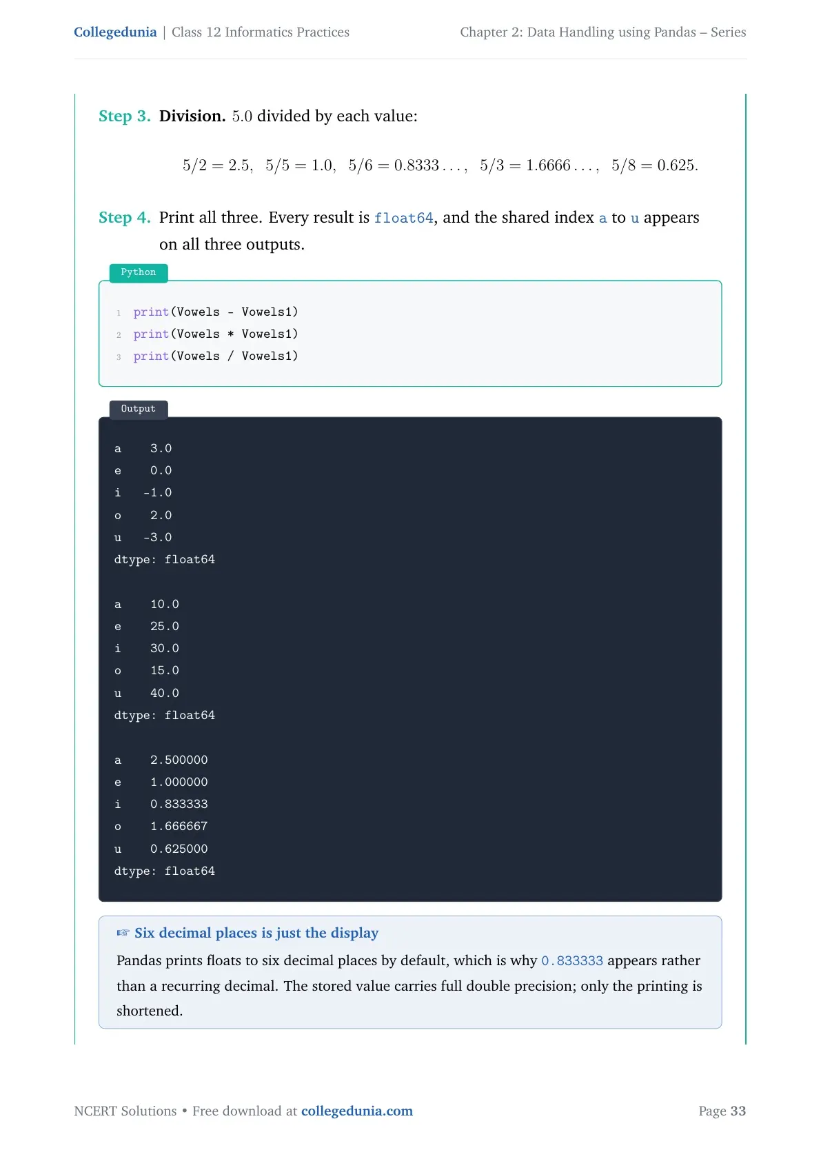This screenshot has height=1161, width=821.
Task: Open the collegedunia.com footer link
Action: pos(357,1111)
